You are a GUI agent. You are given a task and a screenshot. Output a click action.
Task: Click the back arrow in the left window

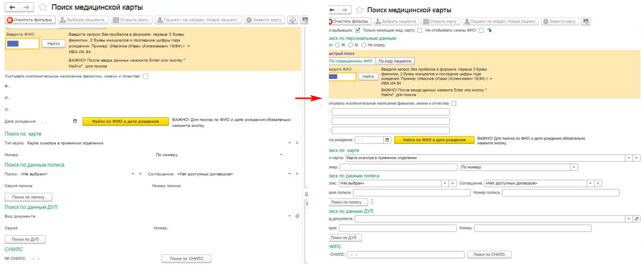[x=12, y=7]
